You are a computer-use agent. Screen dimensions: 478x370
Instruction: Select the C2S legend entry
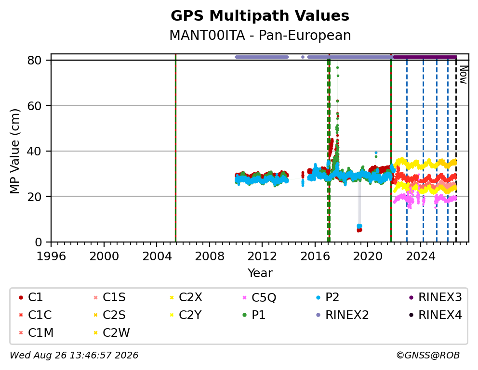(109, 315)
